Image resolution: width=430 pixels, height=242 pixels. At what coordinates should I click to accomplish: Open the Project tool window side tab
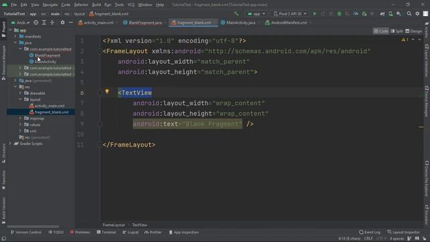click(x=3, y=30)
